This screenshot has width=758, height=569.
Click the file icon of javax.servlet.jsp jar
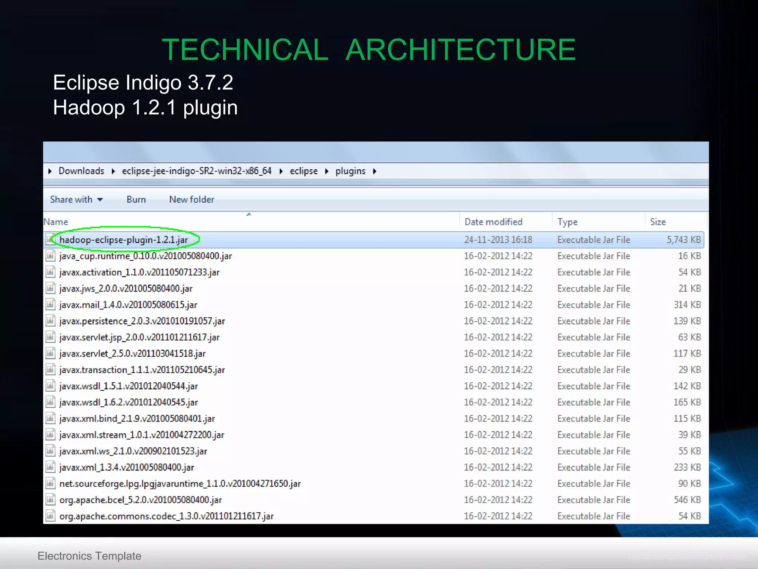pyautogui.click(x=51, y=337)
